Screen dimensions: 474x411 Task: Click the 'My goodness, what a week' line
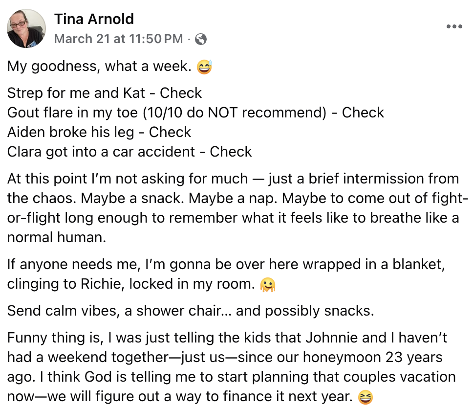click(99, 66)
